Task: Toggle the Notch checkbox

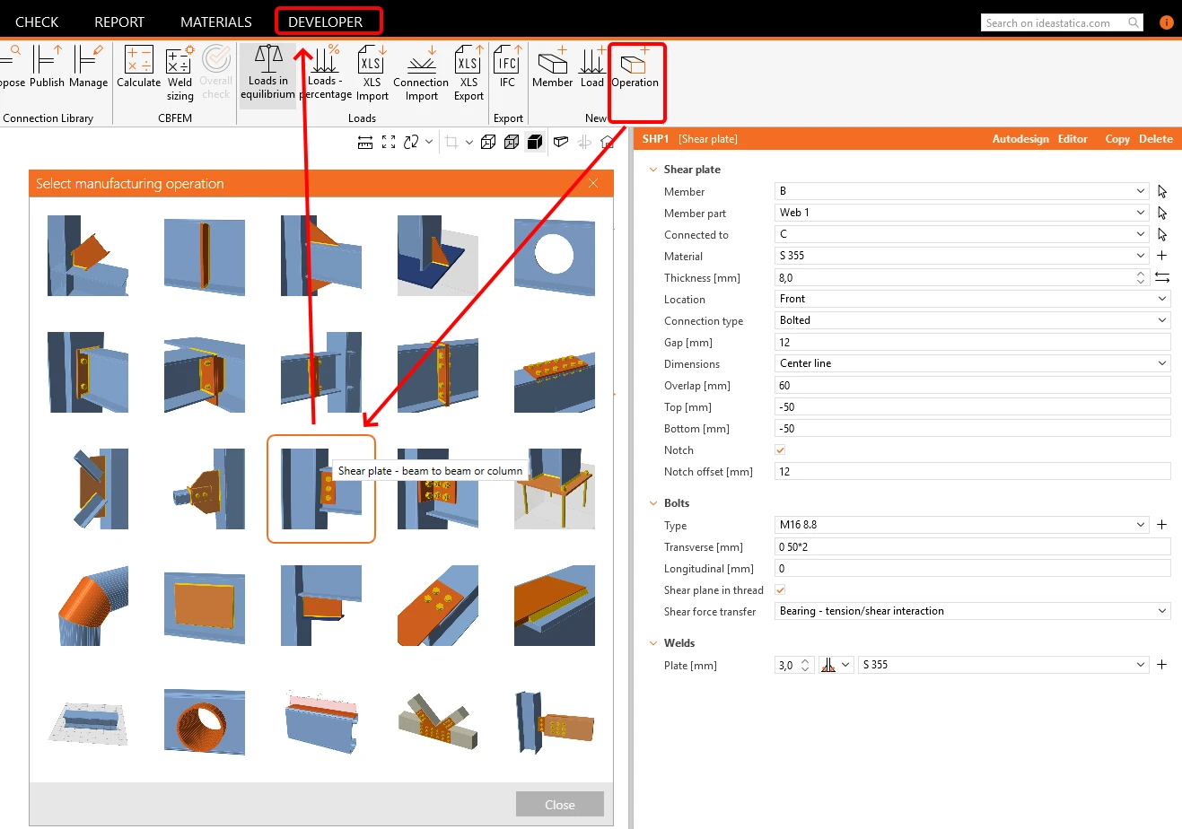Action: click(x=780, y=450)
